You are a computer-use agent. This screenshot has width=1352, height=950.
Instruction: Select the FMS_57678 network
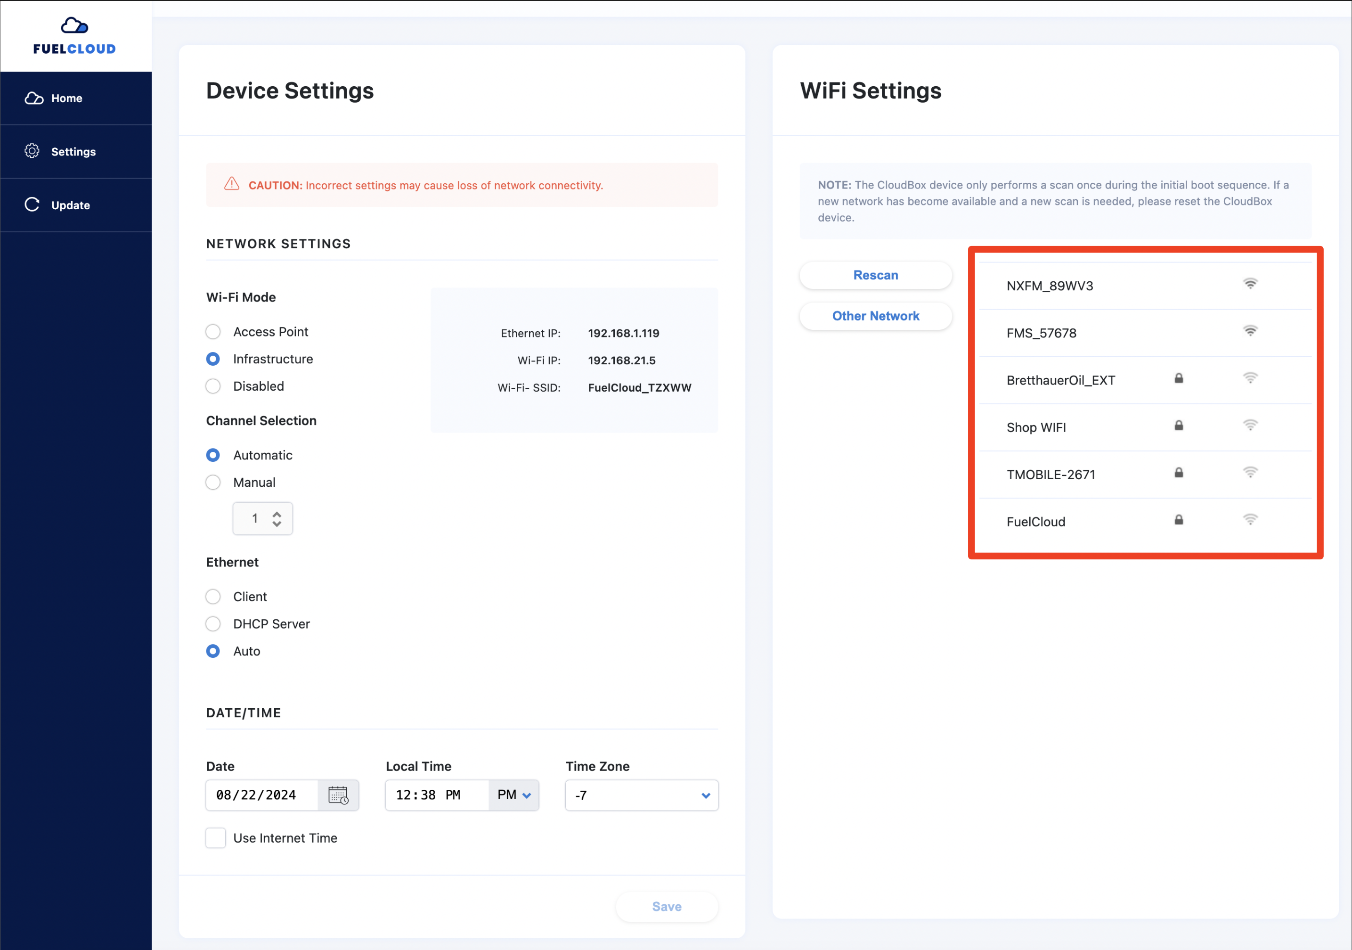(x=1145, y=333)
